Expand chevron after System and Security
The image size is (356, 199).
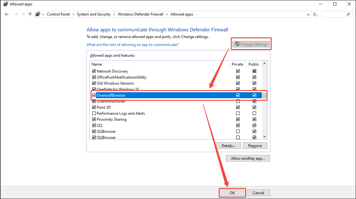point(114,14)
